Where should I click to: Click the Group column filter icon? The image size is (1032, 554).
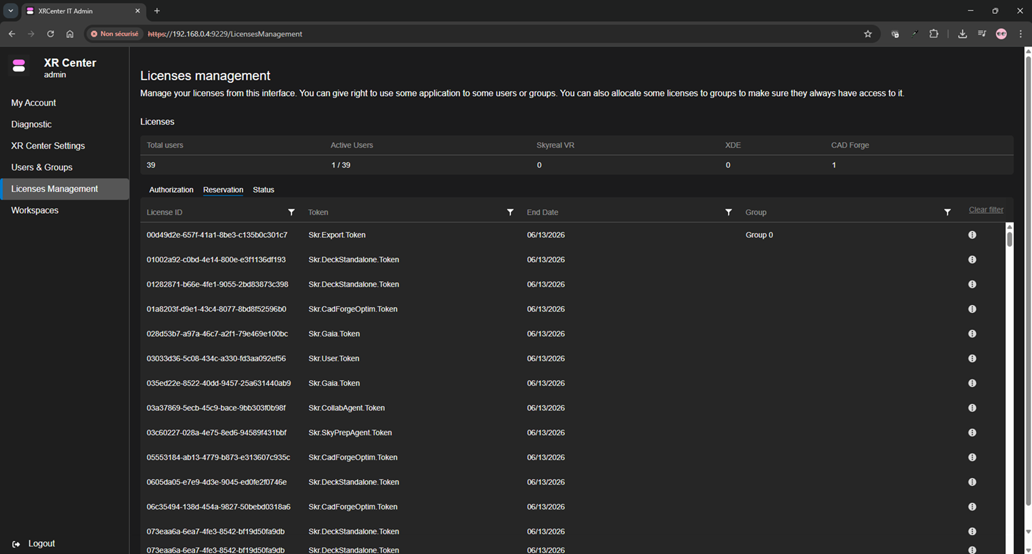947,212
